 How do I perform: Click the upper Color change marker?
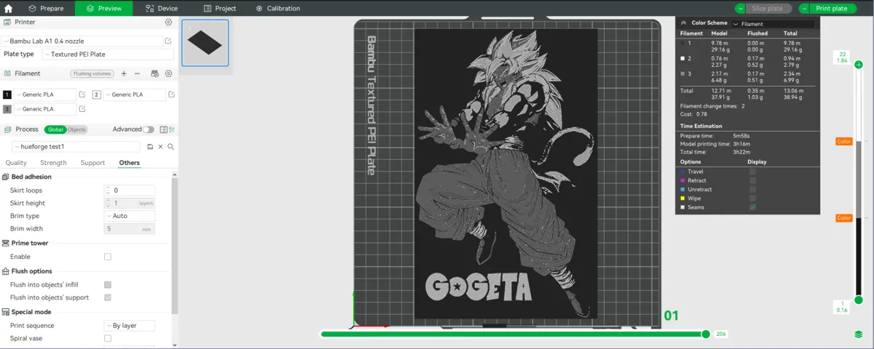click(x=843, y=142)
